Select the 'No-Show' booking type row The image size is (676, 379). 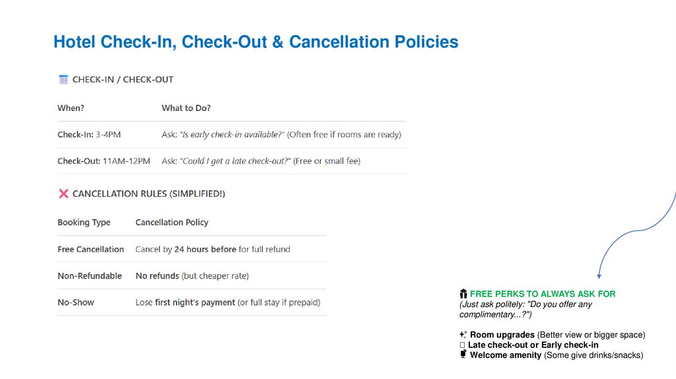(x=76, y=302)
